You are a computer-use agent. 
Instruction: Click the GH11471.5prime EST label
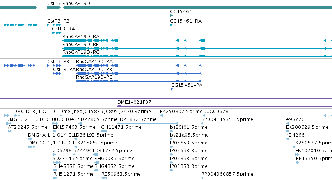coord(121,127)
